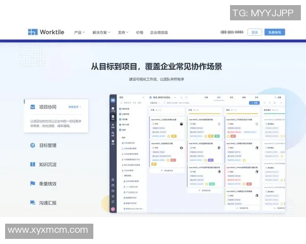Screen dimensions: 306x244
Task: Click the app logo atop dark sidebar
Action: [113, 101]
